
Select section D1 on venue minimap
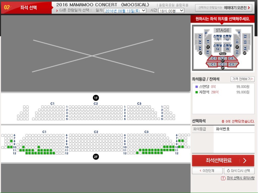tap(237, 41)
